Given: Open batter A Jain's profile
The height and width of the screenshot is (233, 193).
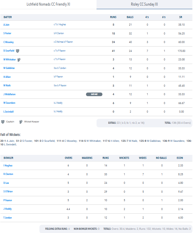Looking at the screenshot, I should (x=6, y=25).
